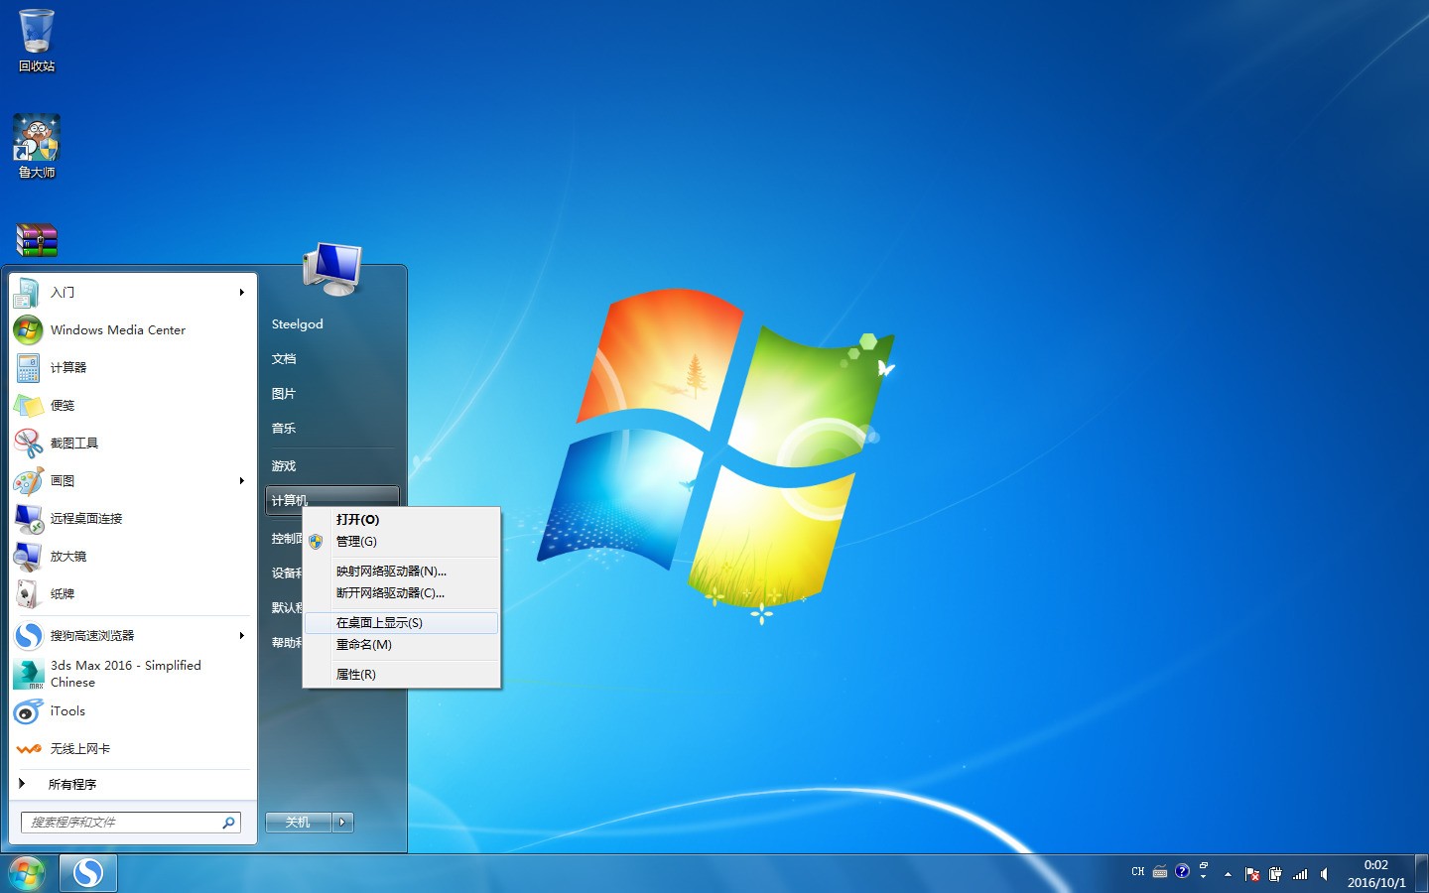Click the blue help question mark icon

(1182, 871)
